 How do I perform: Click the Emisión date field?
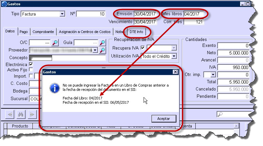click(x=145, y=14)
